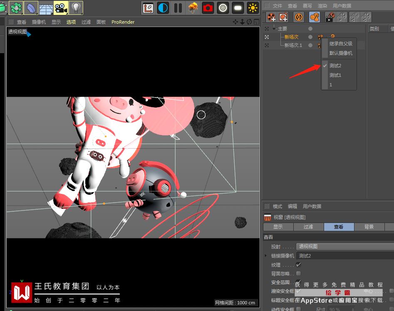The width and height of the screenshot is (394, 311).
Task: Click the viewport zoom up-down arrow icon
Action: 242,22
